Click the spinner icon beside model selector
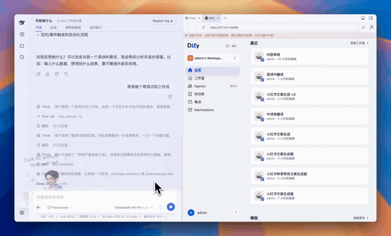 [161, 207]
